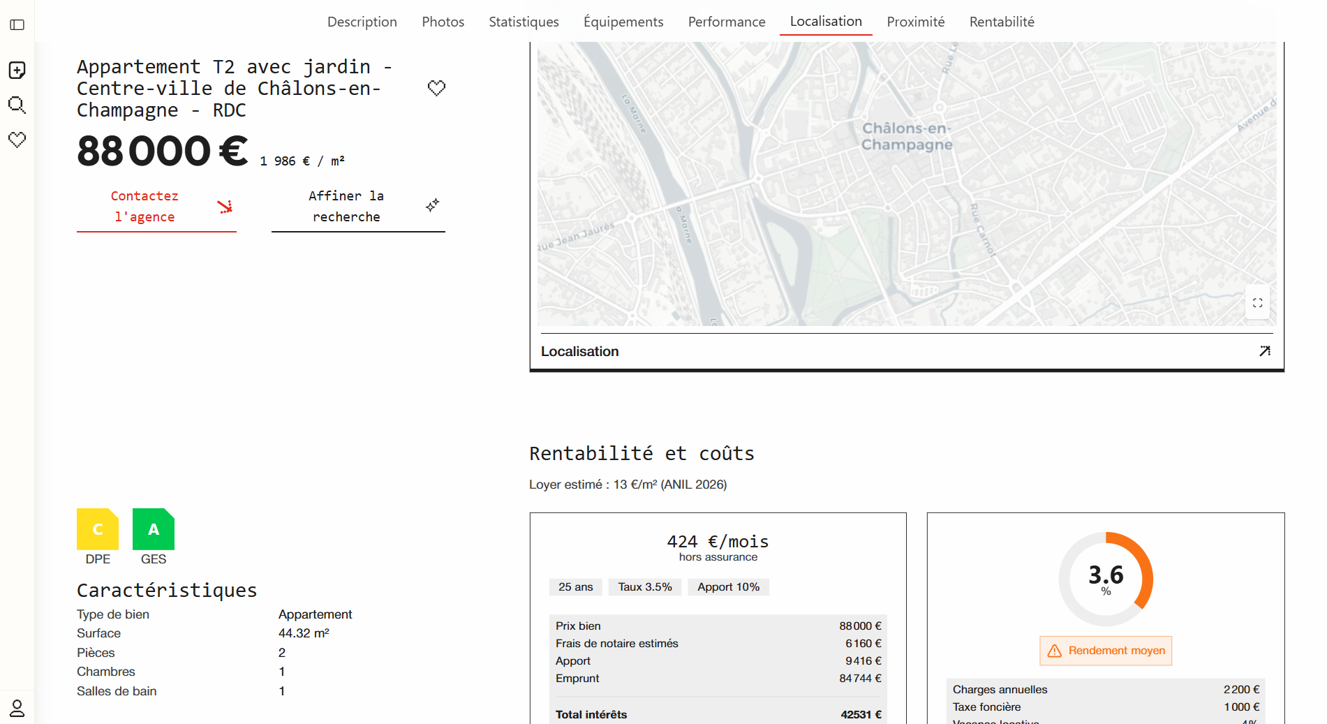Click the Caractéristiques heading
The height and width of the screenshot is (724, 1327).
pos(167,591)
